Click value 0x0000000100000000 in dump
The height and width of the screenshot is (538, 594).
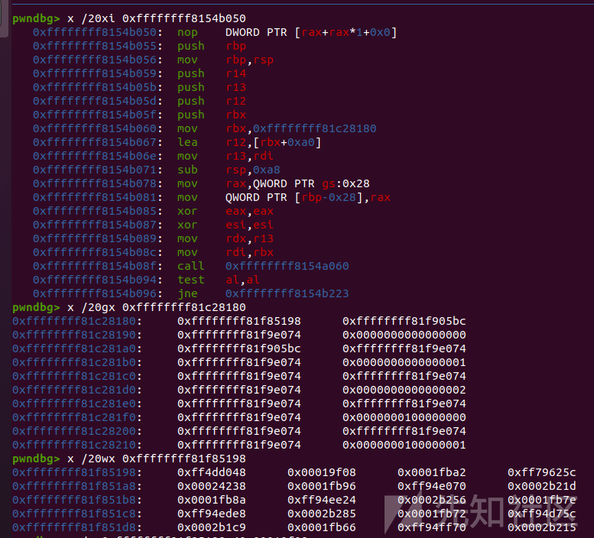click(x=404, y=417)
